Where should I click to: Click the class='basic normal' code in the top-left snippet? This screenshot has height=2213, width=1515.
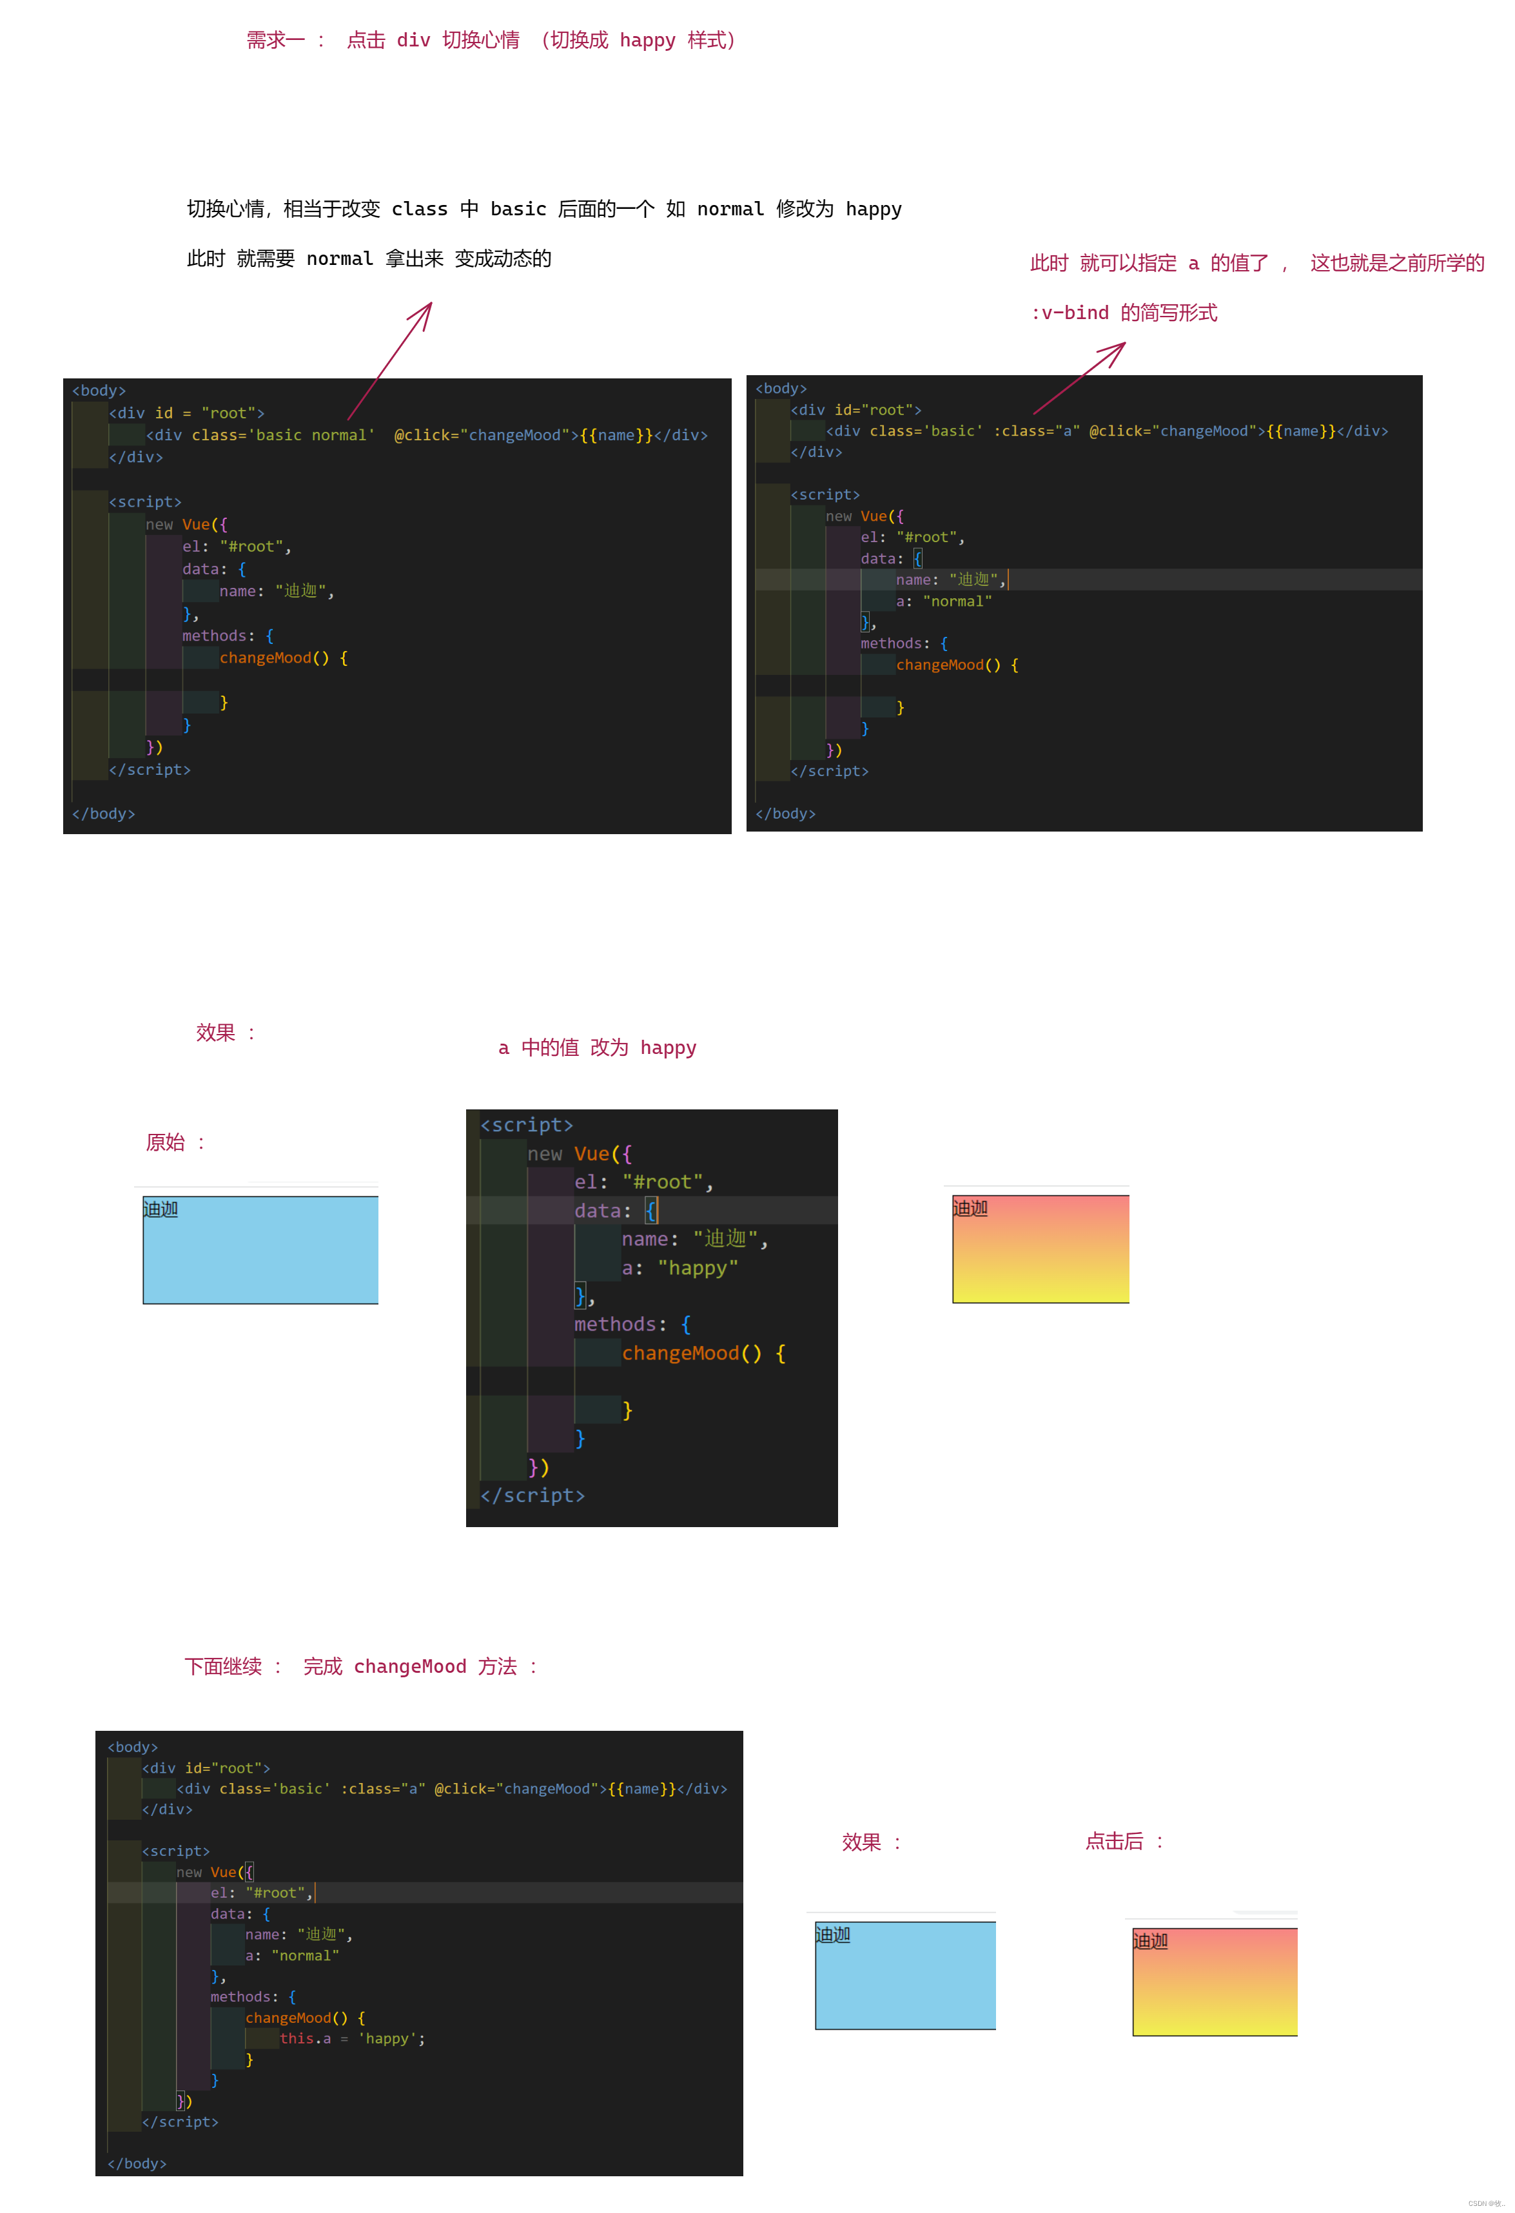(283, 435)
